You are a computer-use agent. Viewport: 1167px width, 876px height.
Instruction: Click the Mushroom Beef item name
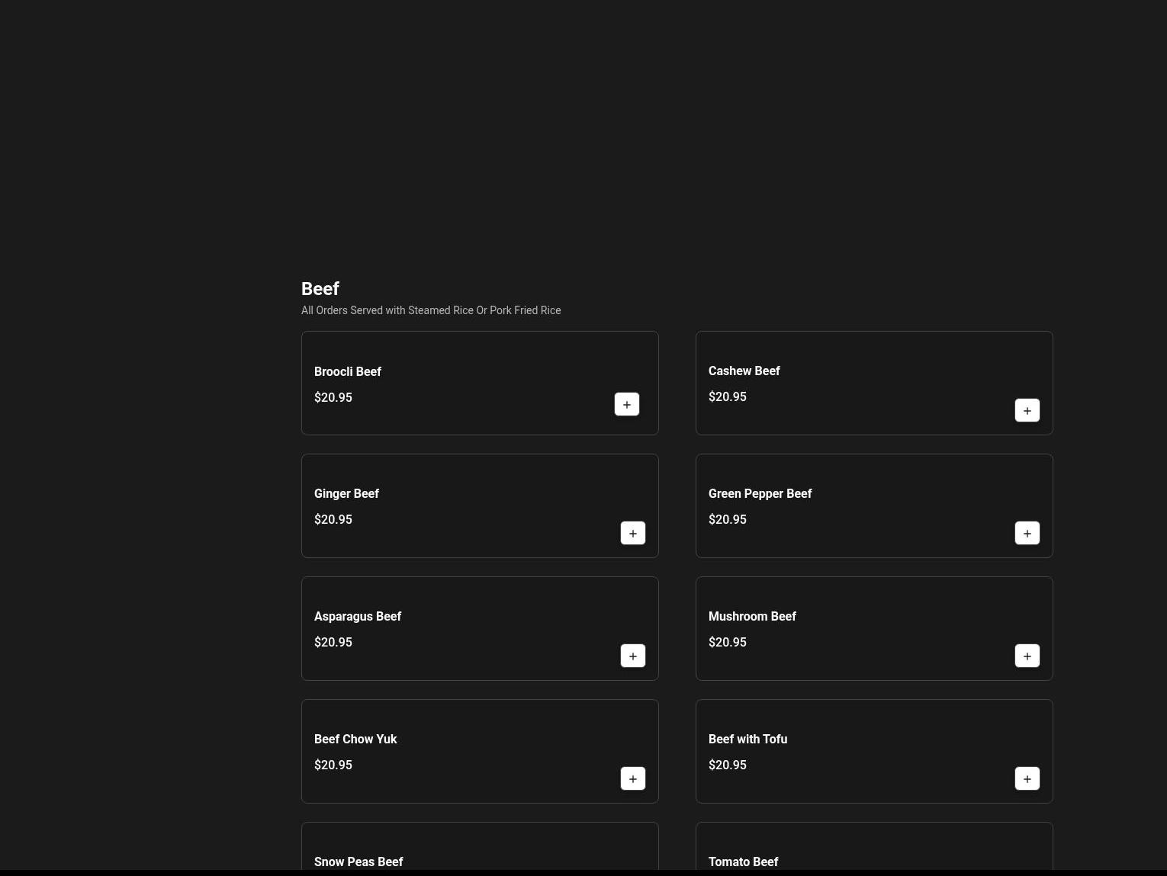point(751,616)
